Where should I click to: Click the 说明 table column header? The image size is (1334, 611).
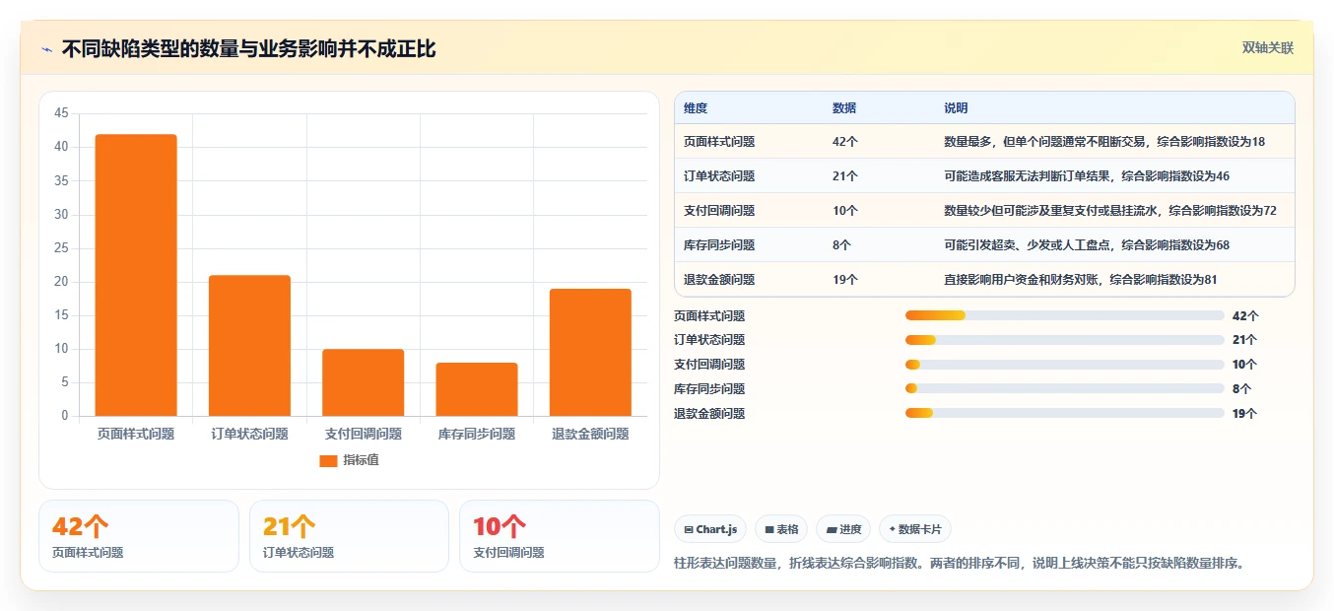click(x=956, y=108)
